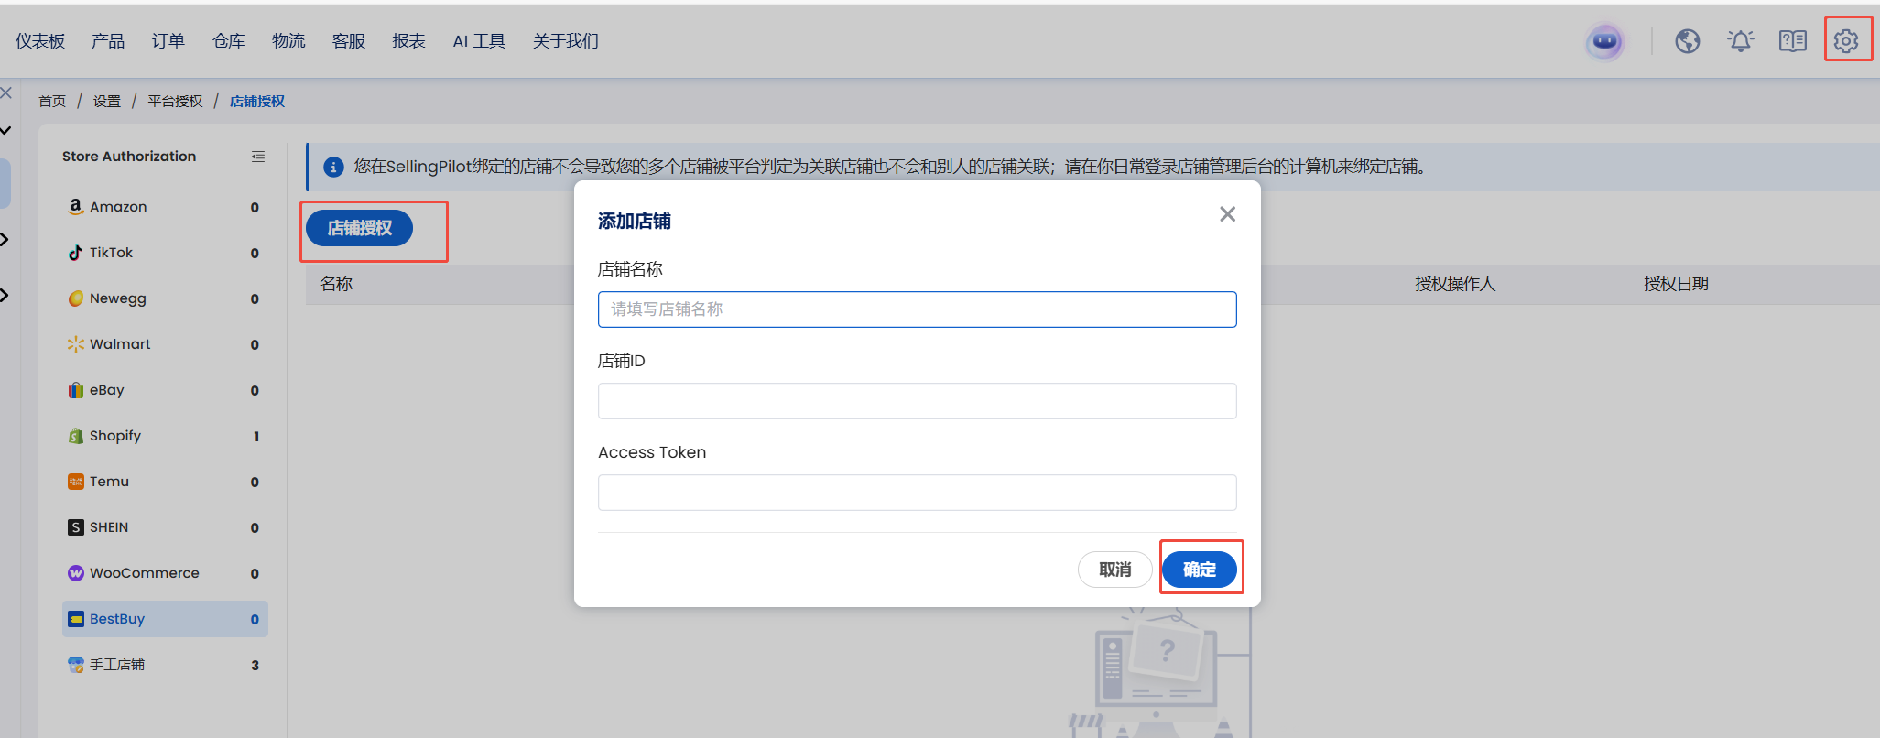Open the 报表 menu

point(409,41)
